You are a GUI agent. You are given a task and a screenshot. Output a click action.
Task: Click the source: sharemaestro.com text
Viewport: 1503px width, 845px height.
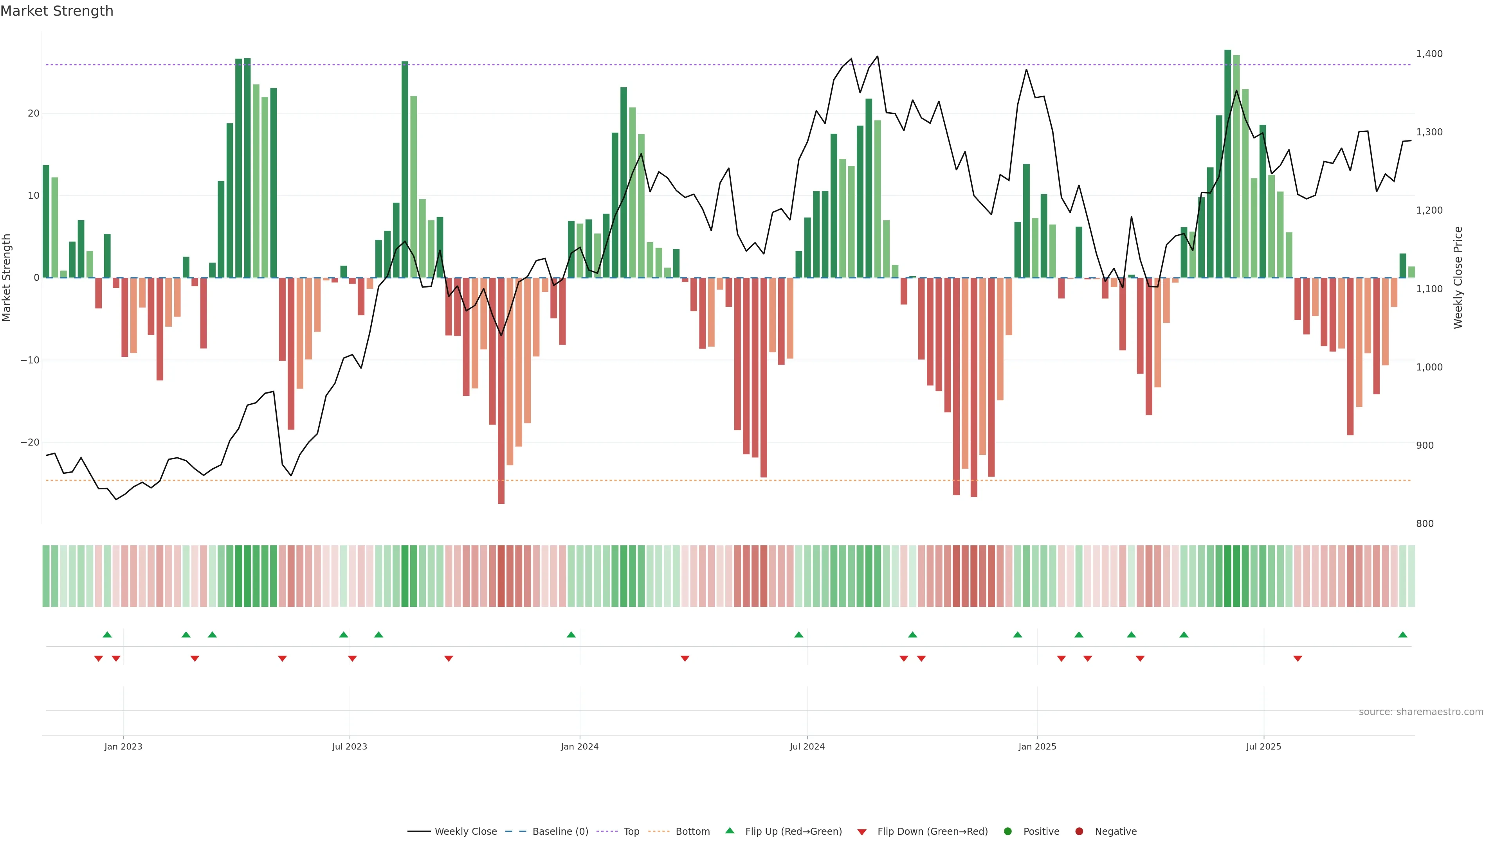[x=1421, y=712]
